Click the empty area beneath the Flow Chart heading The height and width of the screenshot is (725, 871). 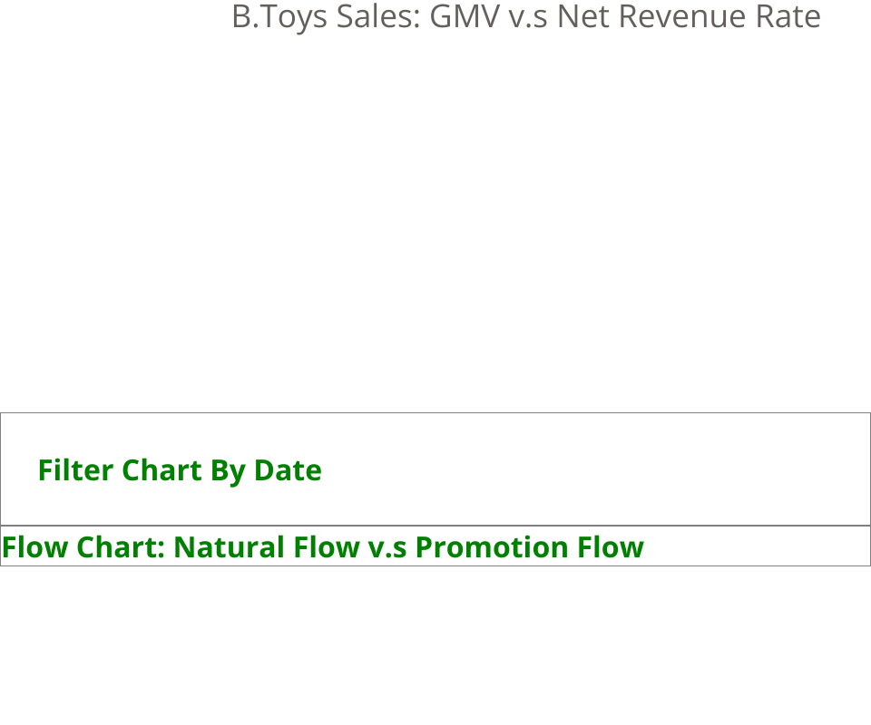[x=435, y=643]
